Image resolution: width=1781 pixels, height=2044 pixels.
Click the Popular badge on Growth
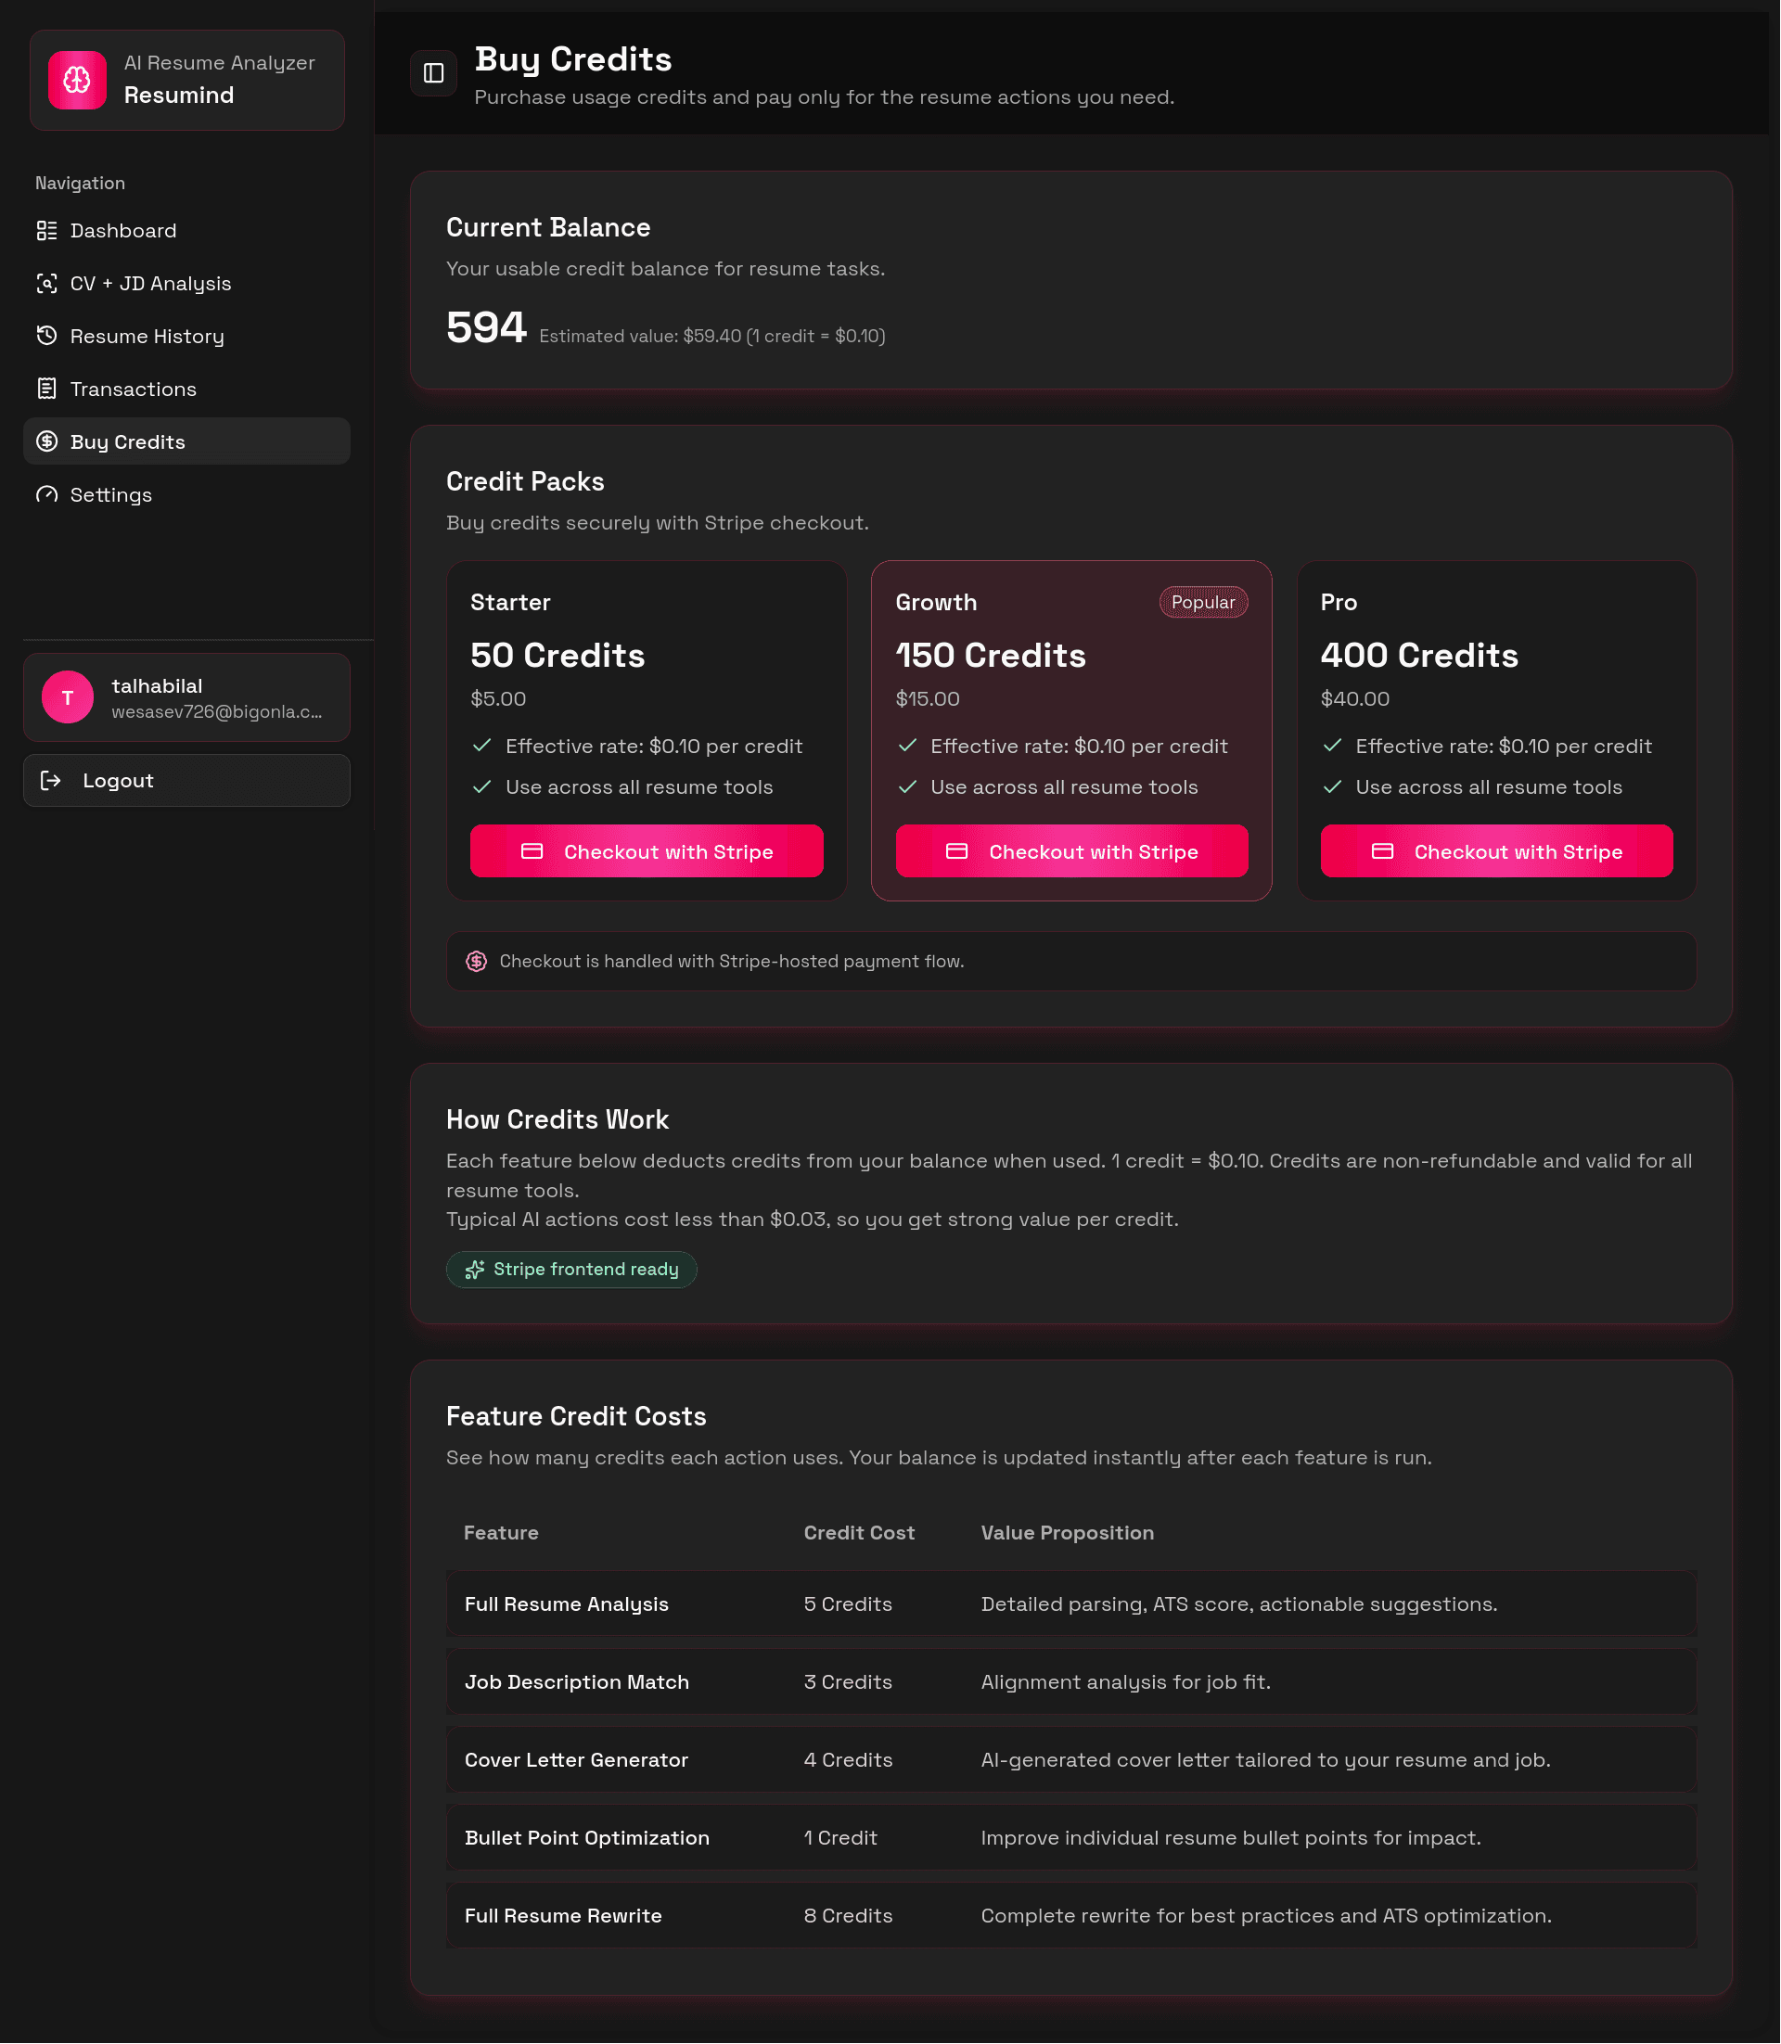[x=1204, y=602]
